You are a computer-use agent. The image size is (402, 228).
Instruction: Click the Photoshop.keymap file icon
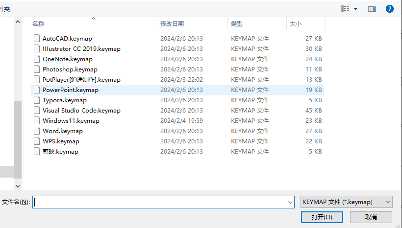37,69
